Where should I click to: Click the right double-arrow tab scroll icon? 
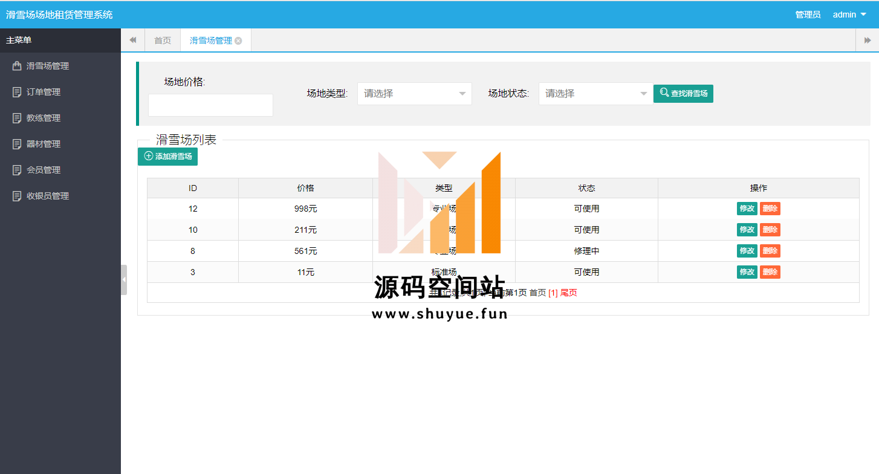pos(868,41)
